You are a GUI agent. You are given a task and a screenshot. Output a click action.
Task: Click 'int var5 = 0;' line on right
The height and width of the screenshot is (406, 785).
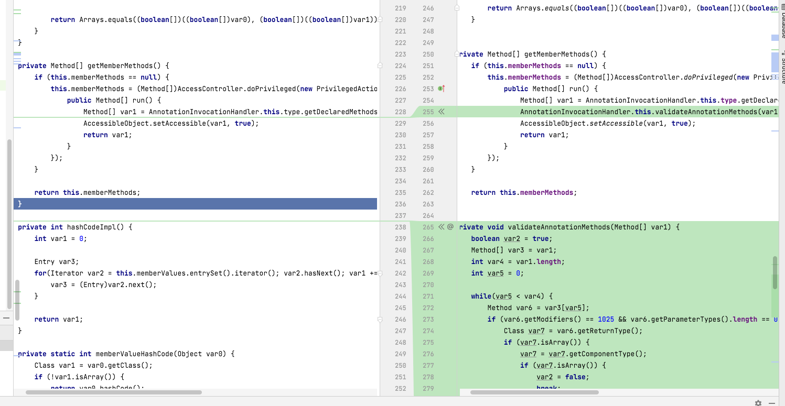[x=498, y=273]
